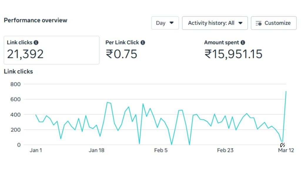301x169 pixels.
Task: Expand the Activity history: All dropdown
Action: pyautogui.click(x=215, y=23)
